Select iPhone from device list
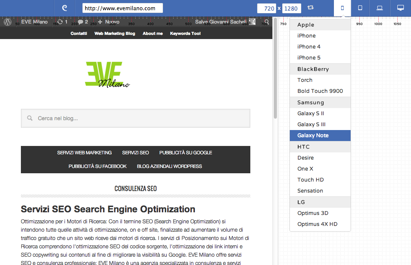 point(320,36)
